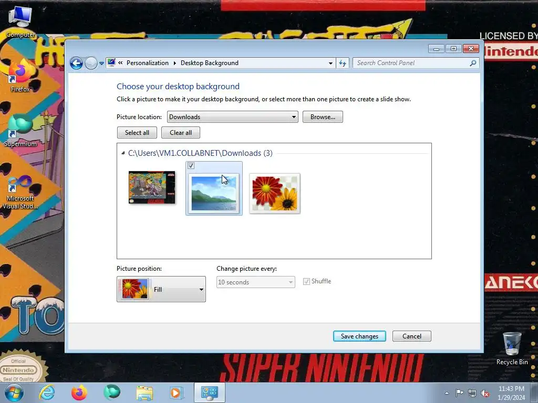The height and width of the screenshot is (403, 538).
Task: Select the Microsoft Visual Studio shortcut
Action: pyautogui.click(x=20, y=192)
